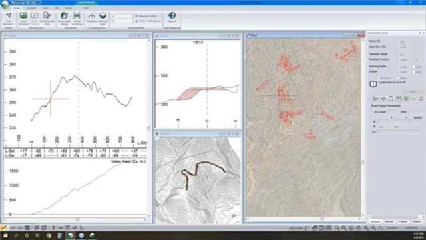Click the Vertical panel tab
Screen dimensions: 426x240
[389, 222]
